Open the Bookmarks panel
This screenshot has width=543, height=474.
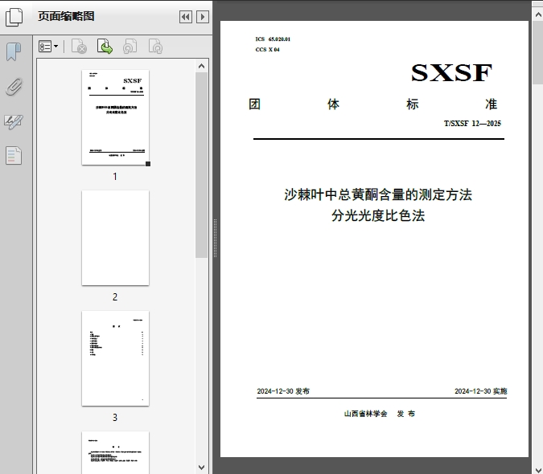pyautogui.click(x=14, y=52)
